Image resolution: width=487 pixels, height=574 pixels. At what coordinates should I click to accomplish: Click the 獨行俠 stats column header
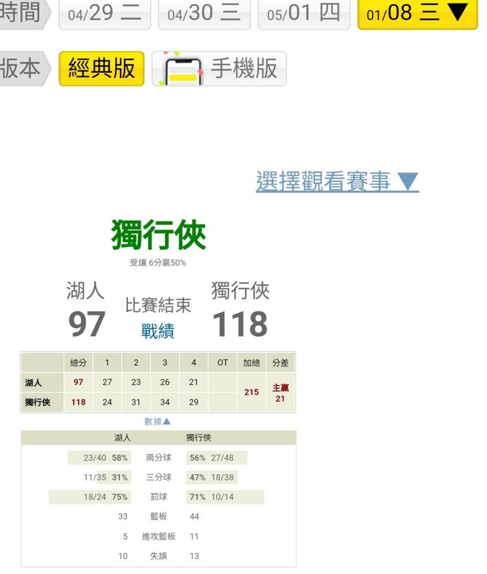coord(199,438)
